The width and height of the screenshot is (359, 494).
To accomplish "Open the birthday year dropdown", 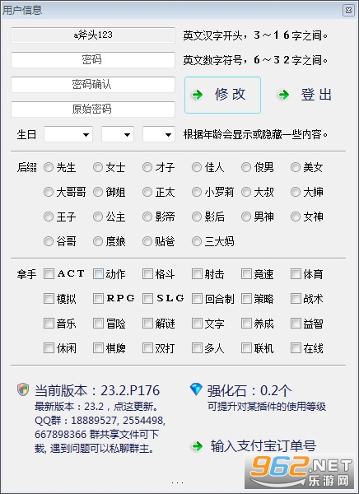I will tap(68, 134).
